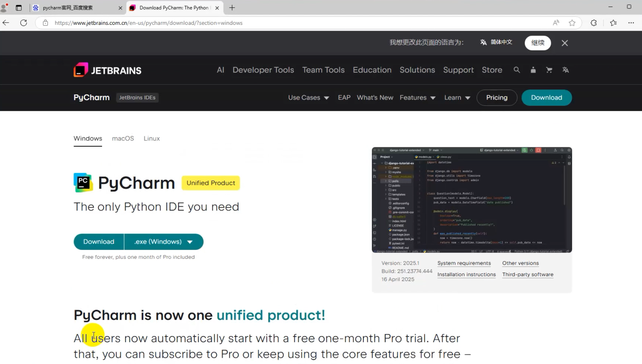The image size is (642, 364).
Task: Refresh the page with reload icon
Action: coord(24,23)
